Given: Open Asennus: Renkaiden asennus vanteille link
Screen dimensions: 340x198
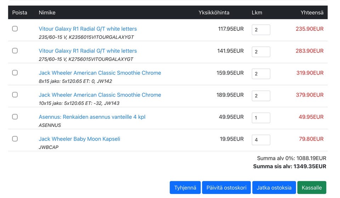Looking at the screenshot, I should (x=92, y=117).
